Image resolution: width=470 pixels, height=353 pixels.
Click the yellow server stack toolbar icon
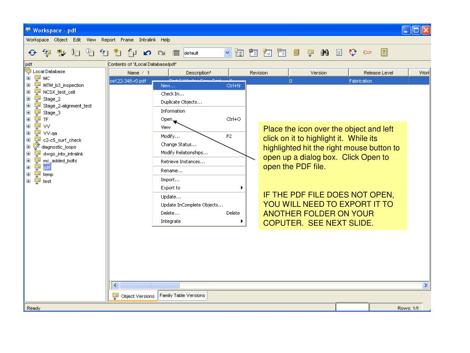pos(297,53)
